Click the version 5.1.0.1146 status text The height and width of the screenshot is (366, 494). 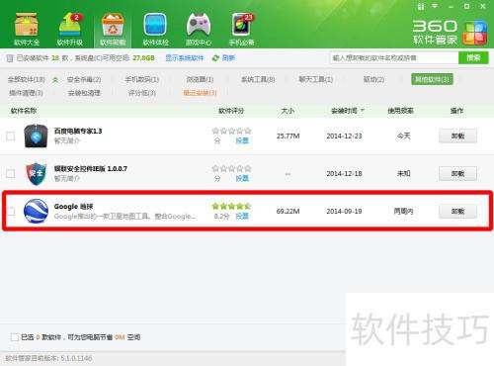[48, 358]
